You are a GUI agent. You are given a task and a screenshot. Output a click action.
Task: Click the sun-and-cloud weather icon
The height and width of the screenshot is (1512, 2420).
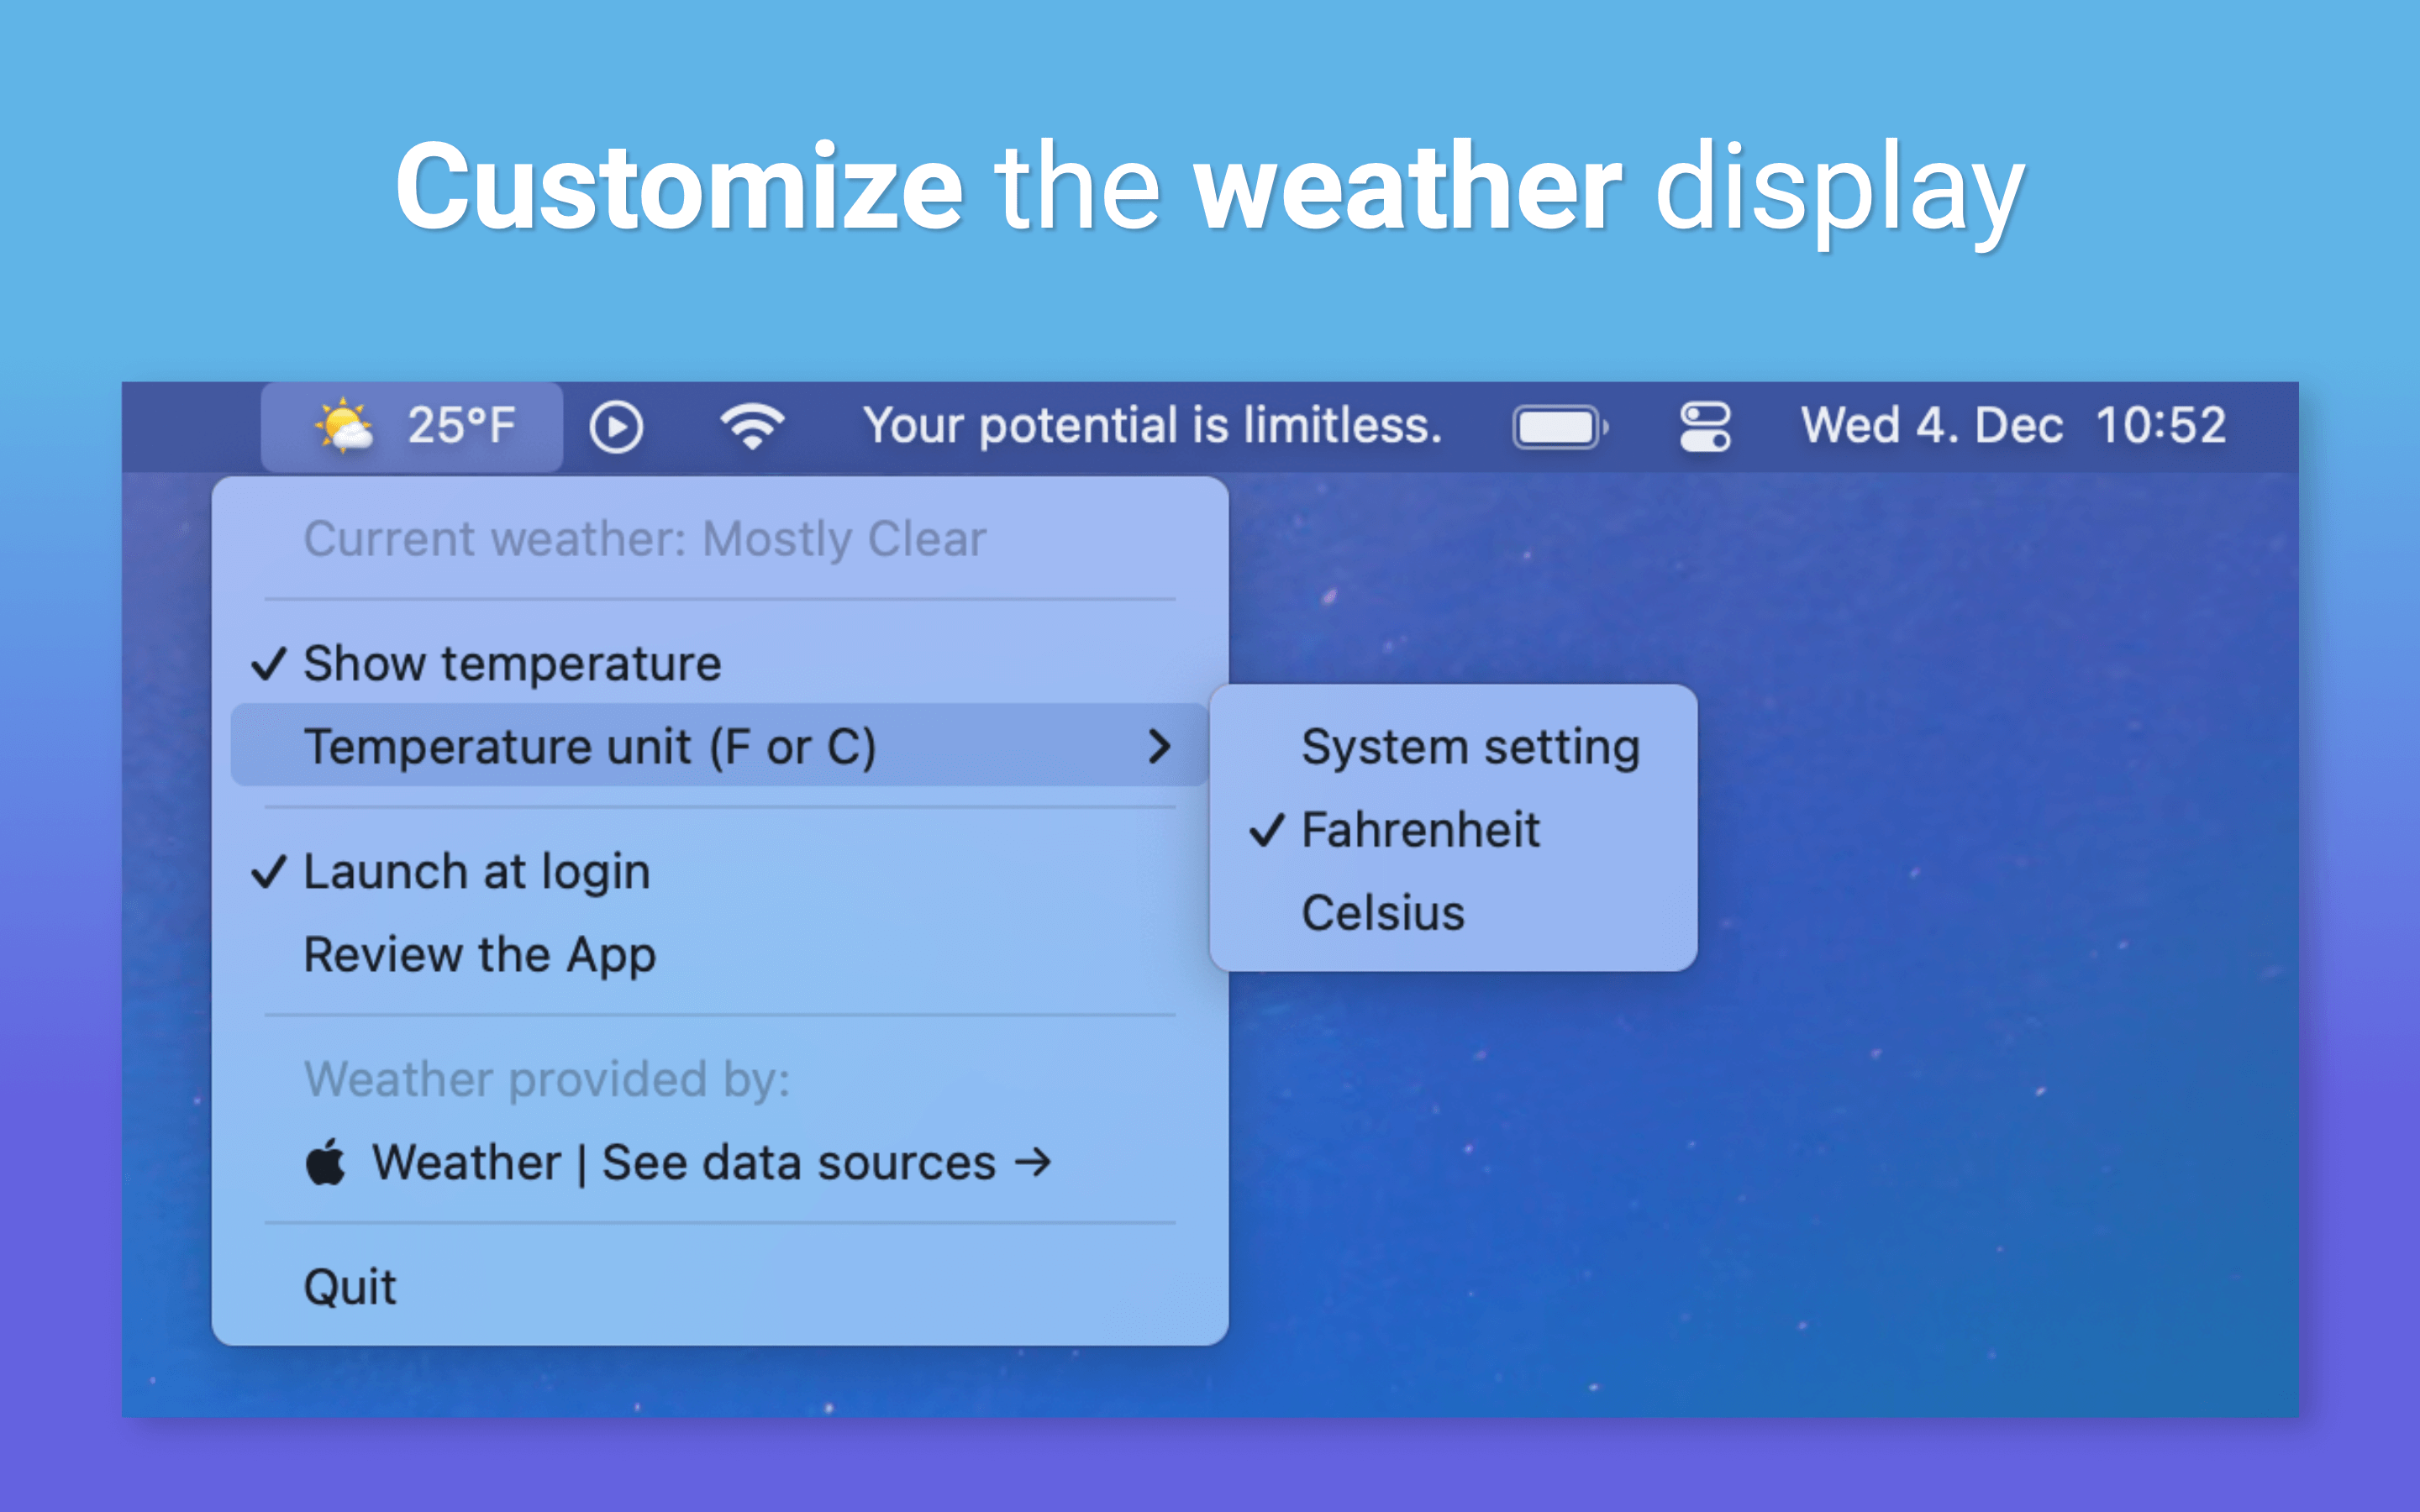[x=343, y=427]
